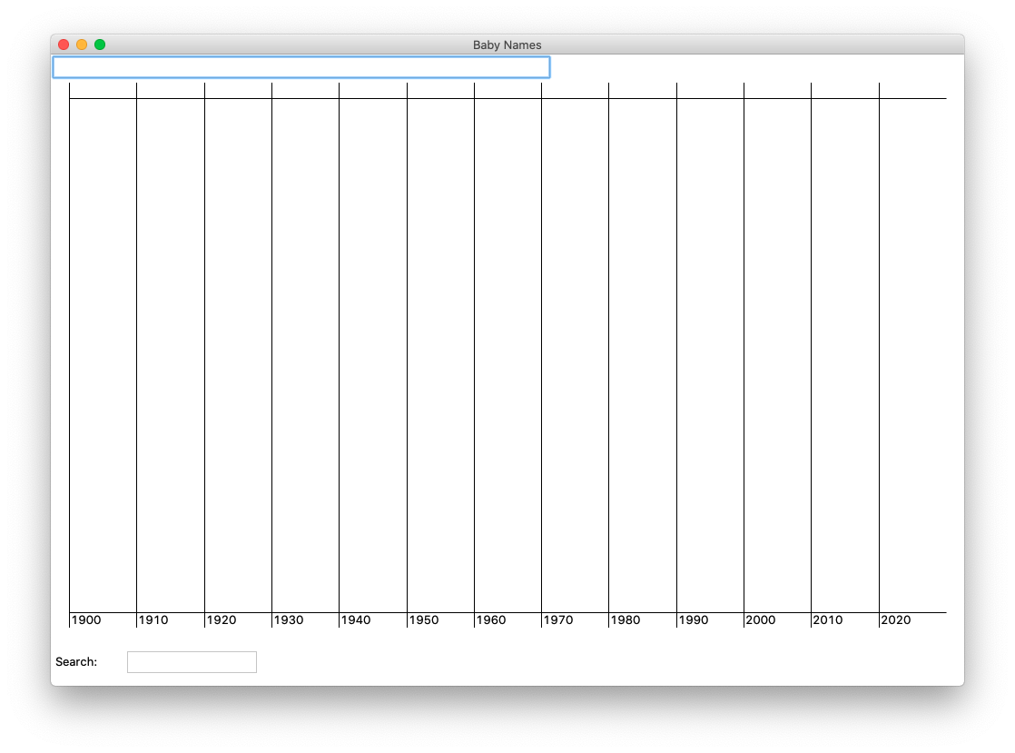
Task: Select the 2010 year label
Action: 827,620
